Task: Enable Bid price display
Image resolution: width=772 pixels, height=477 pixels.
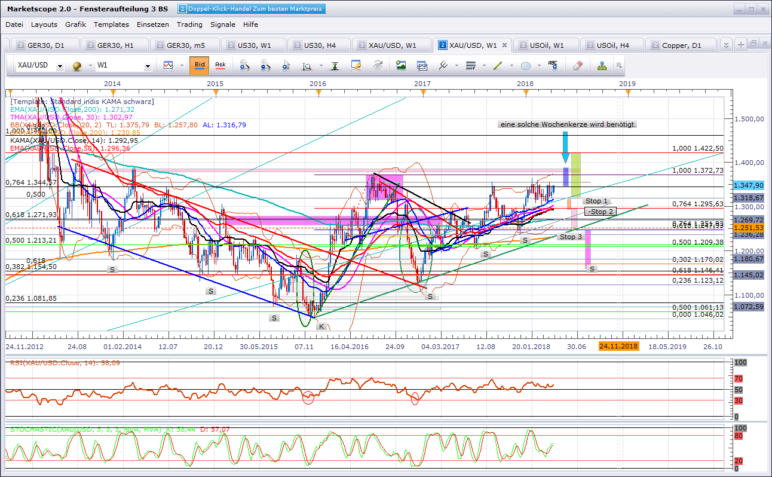Action: (200, 66)
